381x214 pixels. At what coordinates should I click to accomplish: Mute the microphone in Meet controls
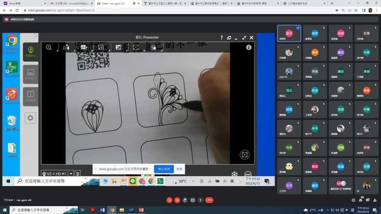click(x=169, y=200)
